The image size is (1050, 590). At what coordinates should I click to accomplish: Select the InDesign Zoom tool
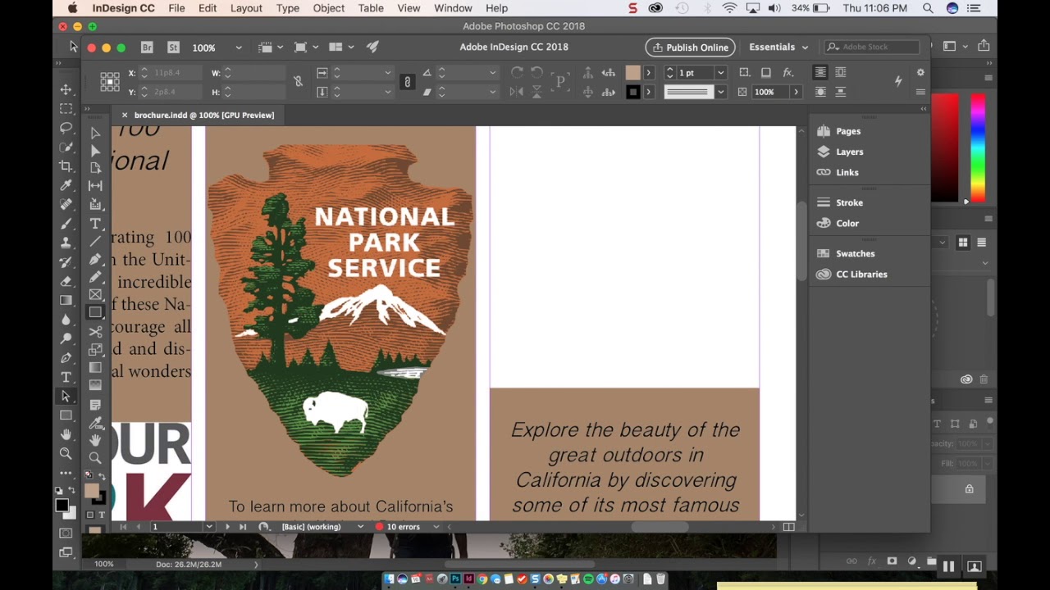[95, 458]
